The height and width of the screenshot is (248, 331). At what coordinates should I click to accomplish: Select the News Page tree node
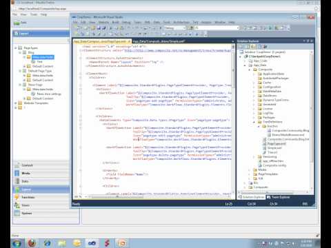pos(35,85)
